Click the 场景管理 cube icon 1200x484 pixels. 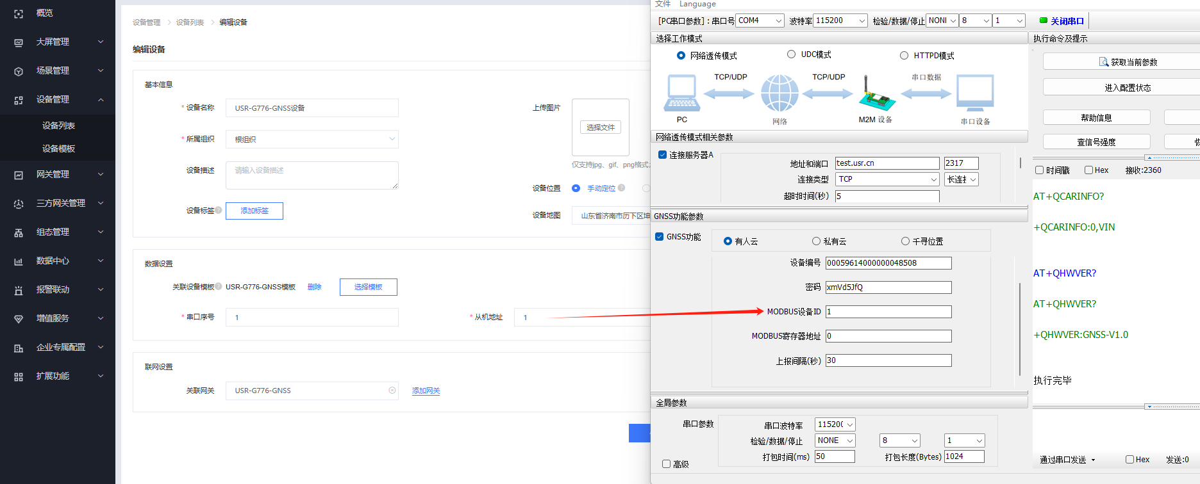[x=19, y=71]
